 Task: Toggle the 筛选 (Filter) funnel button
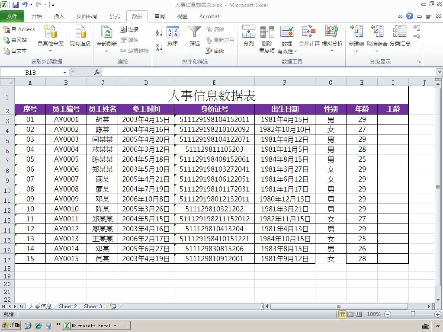pos(195,36)
